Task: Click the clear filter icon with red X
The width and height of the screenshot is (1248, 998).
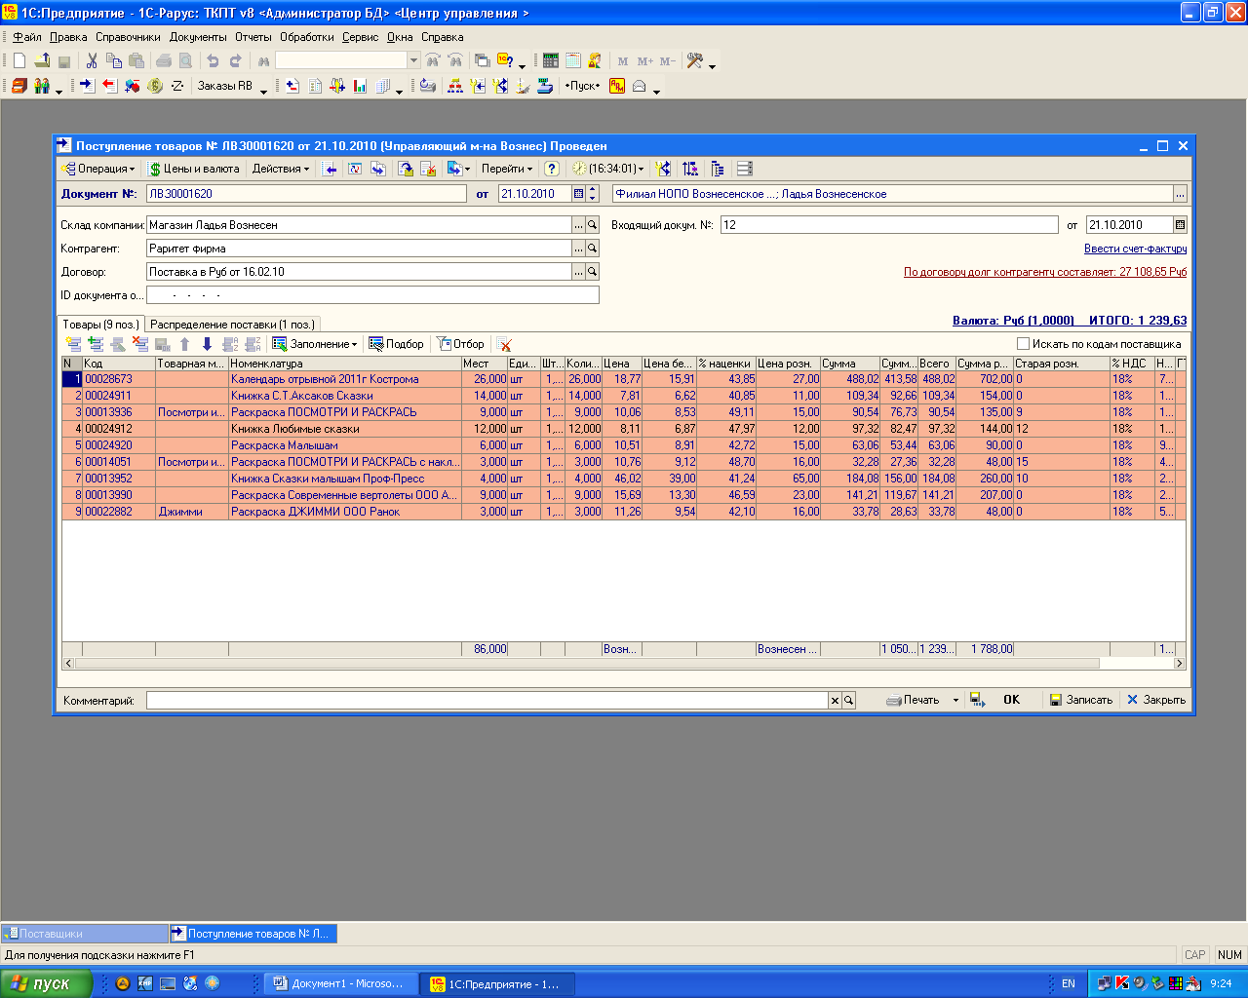Action: coord(504,344)
